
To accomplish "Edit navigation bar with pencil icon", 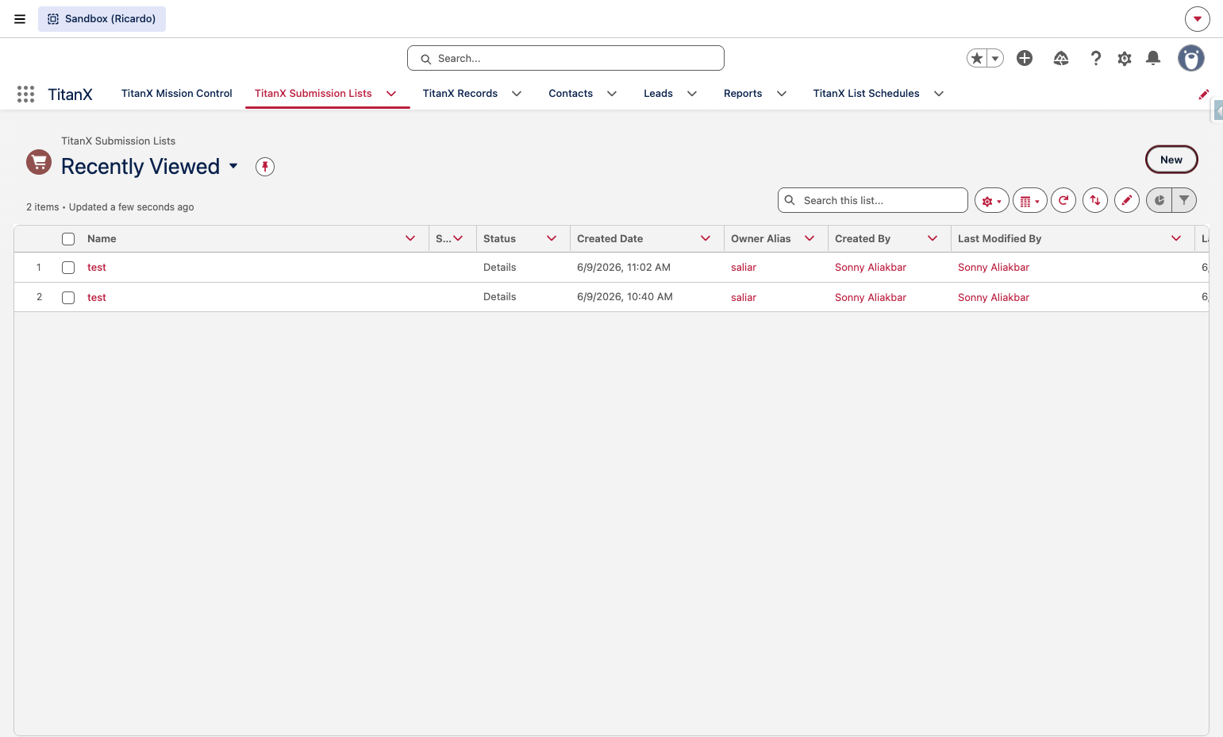I will coord(1203,94).
